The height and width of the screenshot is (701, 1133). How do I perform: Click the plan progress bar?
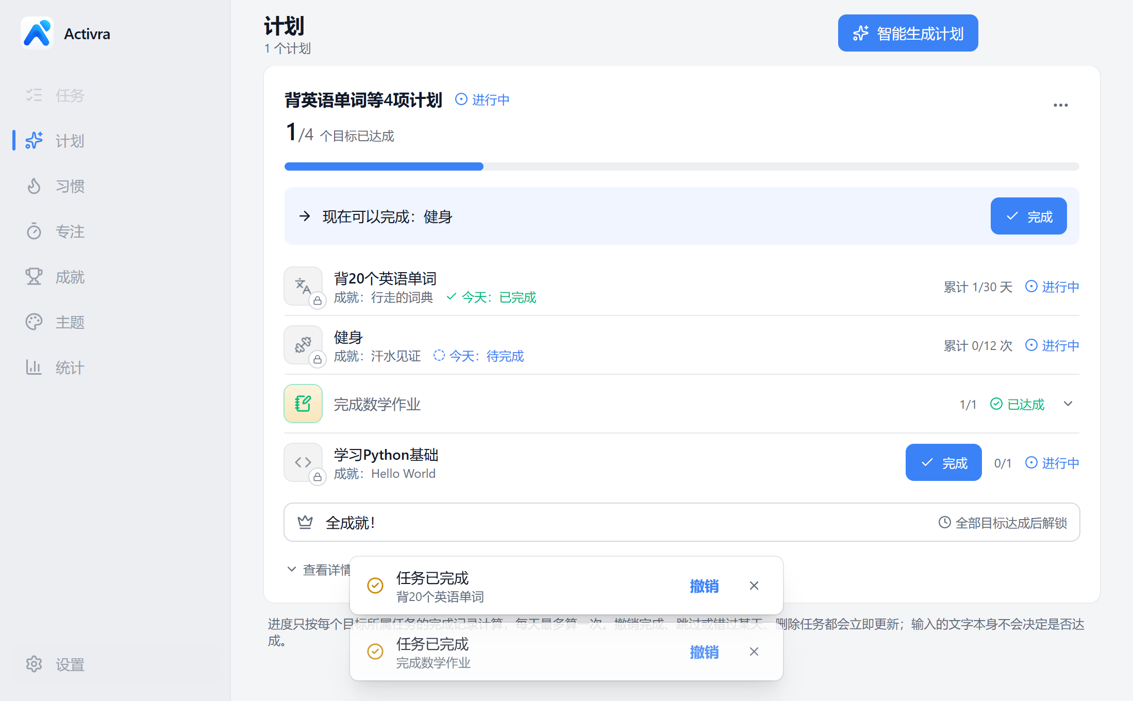[x=681, y=166]
